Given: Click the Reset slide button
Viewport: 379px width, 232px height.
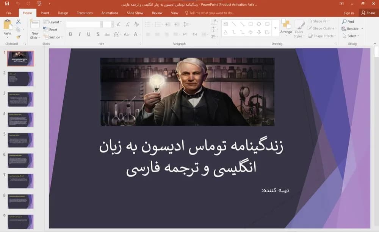Looking at the screenshot, I should pyautogui.click(x=50, y=29).
